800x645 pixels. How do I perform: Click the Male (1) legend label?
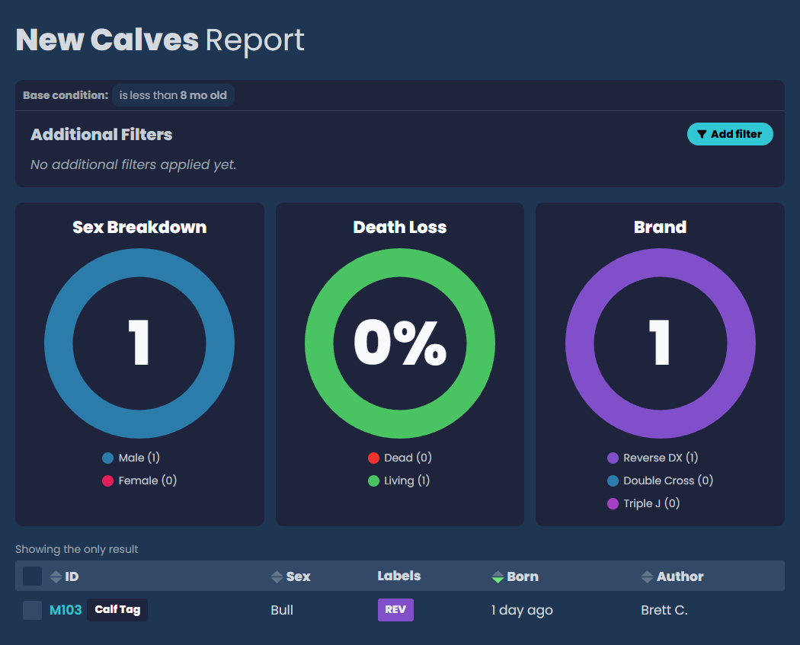(x=139, y=458)
